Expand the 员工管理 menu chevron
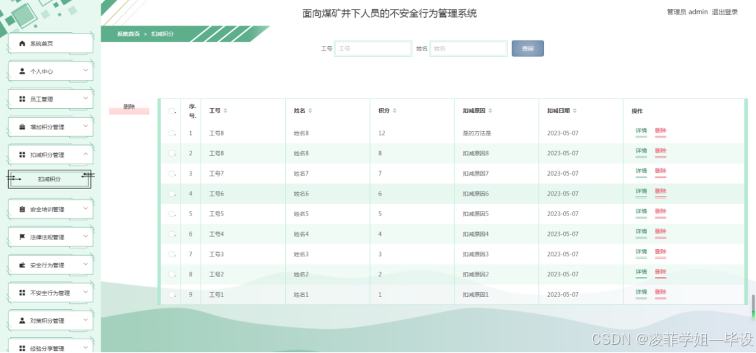Viewport: 756px width, 353px height. coord(86,99)
